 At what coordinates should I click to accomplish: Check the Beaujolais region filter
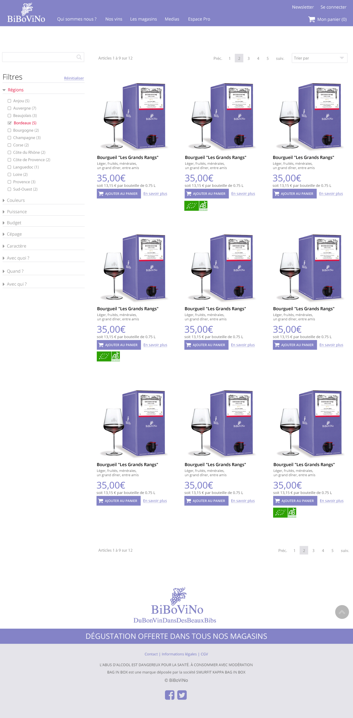(10, 116)
